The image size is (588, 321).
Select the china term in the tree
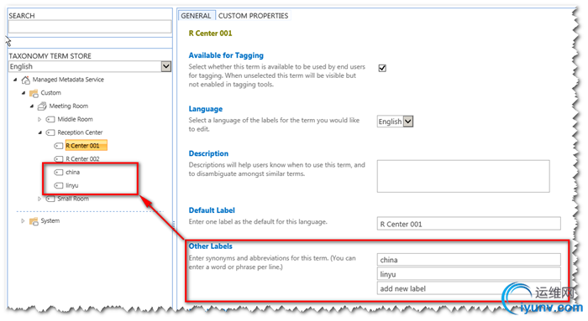point(72,172)
